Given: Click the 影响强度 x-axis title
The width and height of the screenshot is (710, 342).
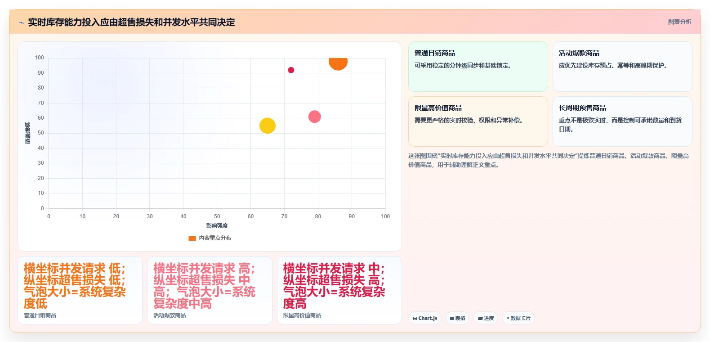Looking at the screenshot, I should [x=217, y=226].
